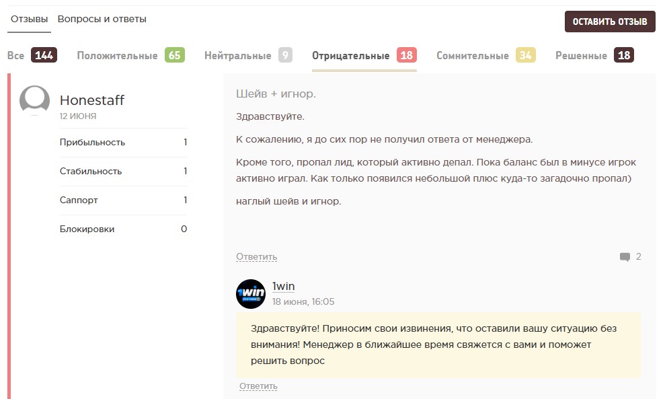The image size is (665, 399).
Task: Click the 12 ИЮНЯ review date
Action: tap(78, 116)
